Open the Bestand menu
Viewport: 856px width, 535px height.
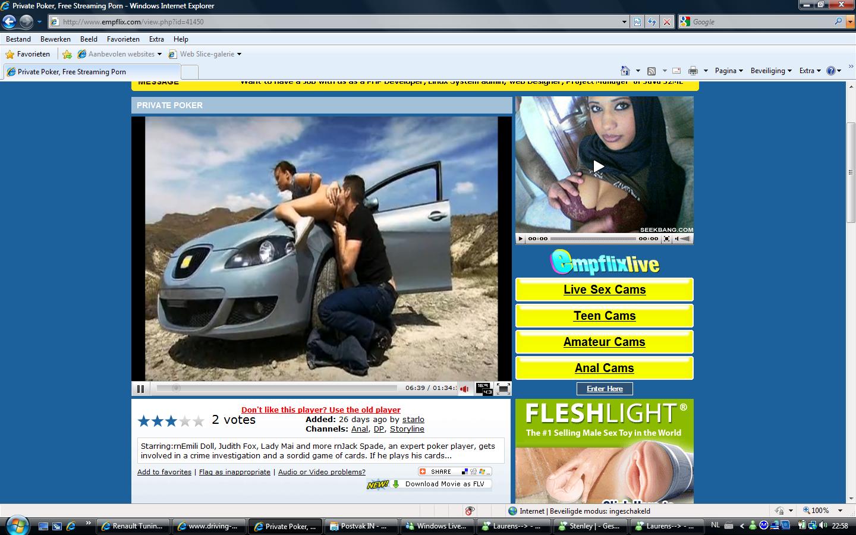click(18, 39)
